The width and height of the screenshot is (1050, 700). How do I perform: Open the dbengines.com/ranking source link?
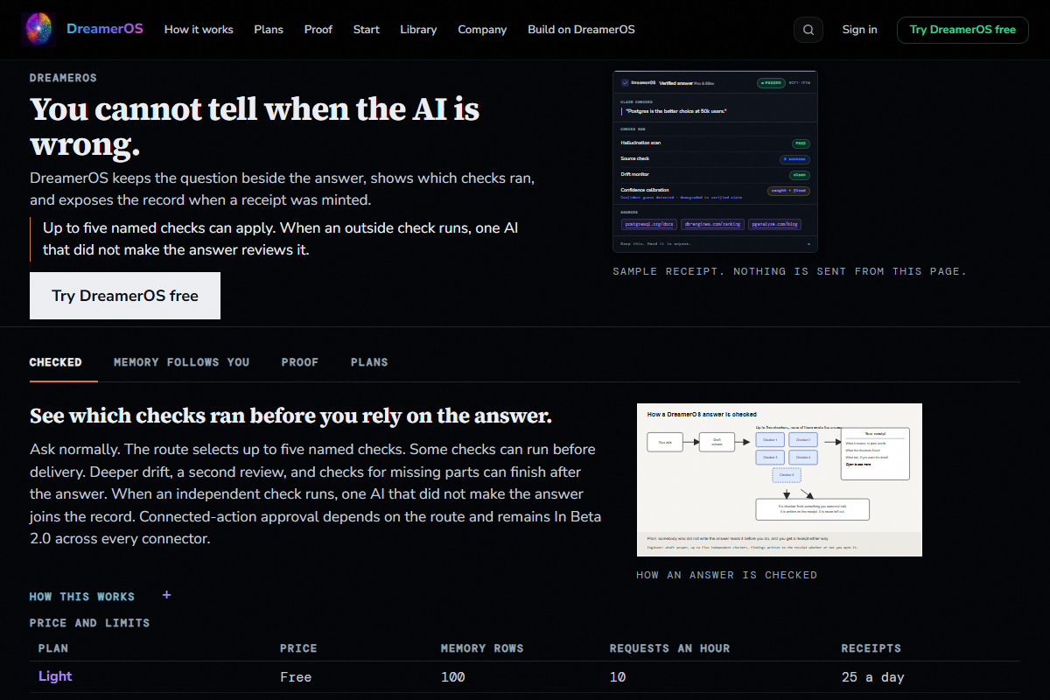(x=712, y=224)
